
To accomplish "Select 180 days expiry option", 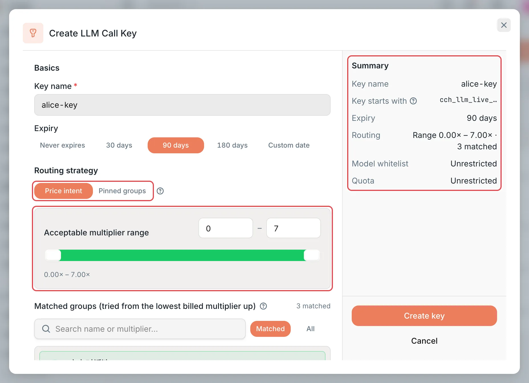I will coord(232,145).
